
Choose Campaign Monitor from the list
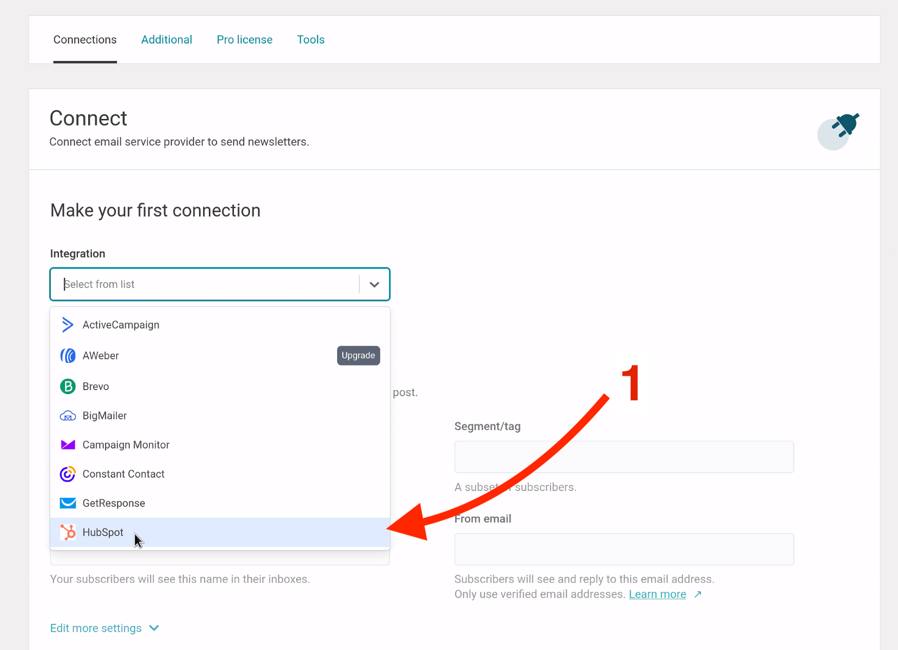click(126, 445)
